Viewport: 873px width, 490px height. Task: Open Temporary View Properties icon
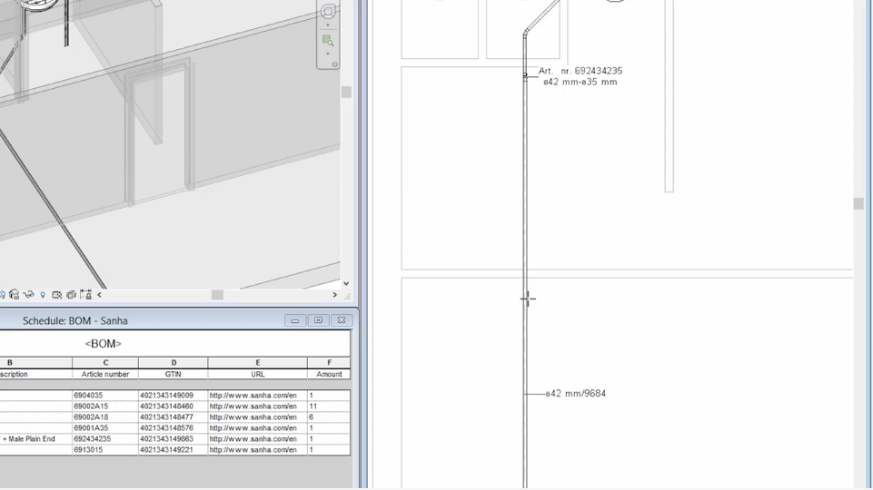56,295
